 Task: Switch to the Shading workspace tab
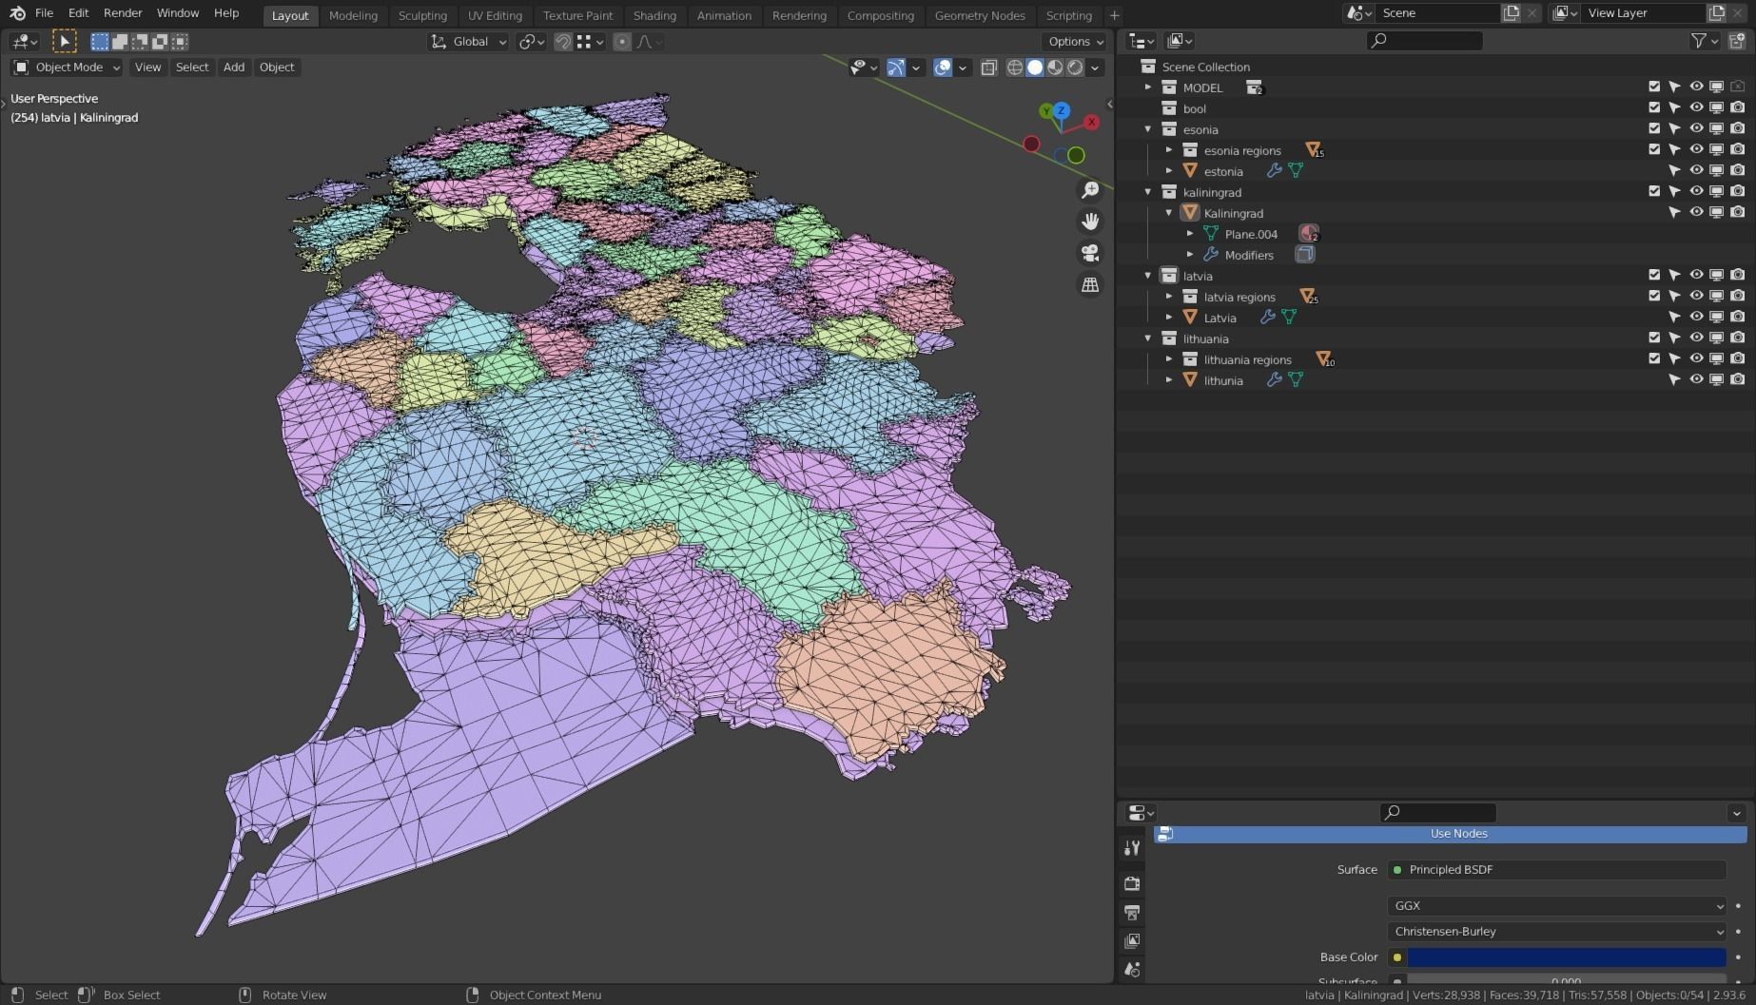(654, 15)
